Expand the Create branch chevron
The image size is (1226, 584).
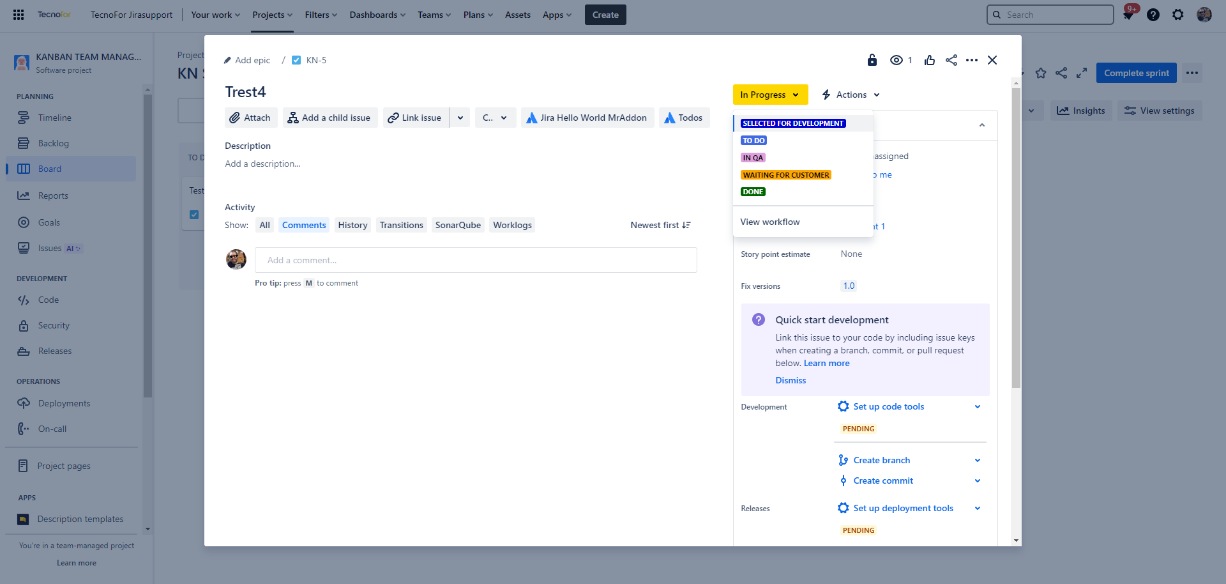coord(977,460)
